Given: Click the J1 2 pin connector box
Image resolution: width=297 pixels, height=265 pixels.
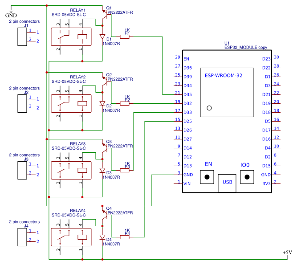Looking at the screenshot, I should 22,37.
